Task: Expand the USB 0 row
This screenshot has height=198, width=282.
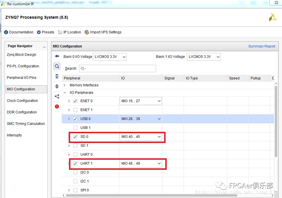Action: (69, 119)
